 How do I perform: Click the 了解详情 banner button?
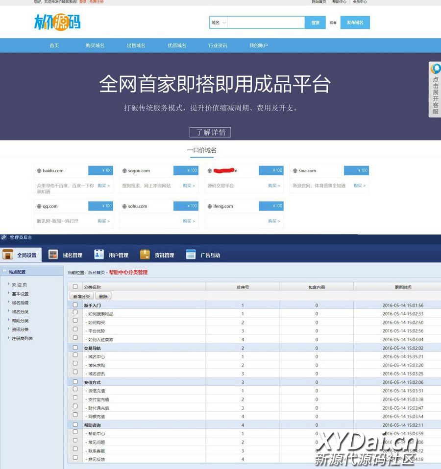210,132
